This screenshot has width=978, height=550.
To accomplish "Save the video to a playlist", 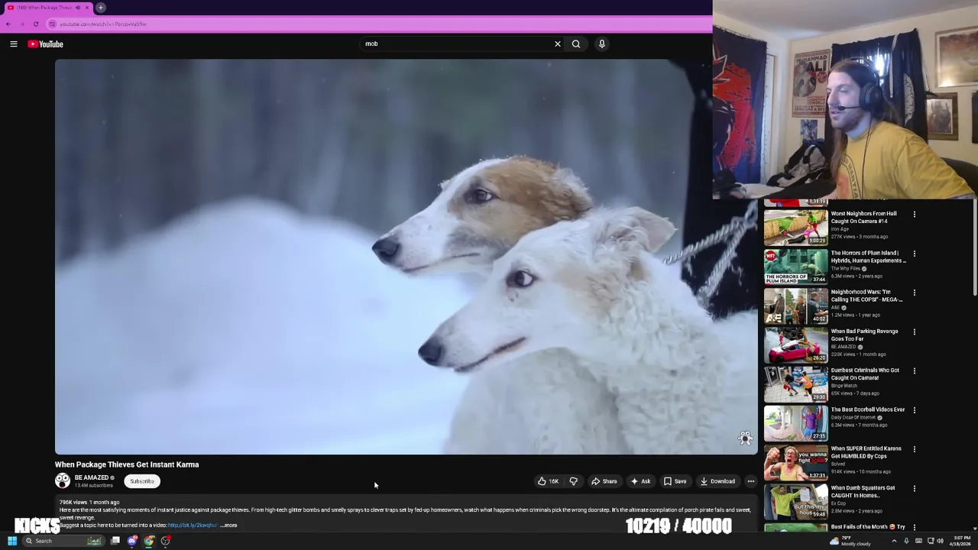I will pyautogui.click(x=675, y=481).
